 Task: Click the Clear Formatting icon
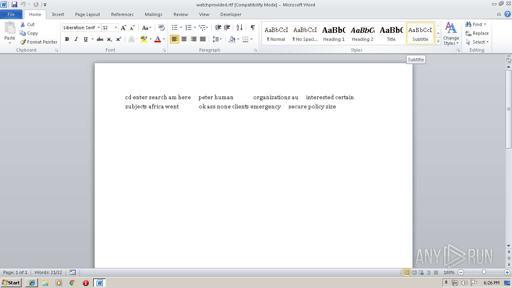pos(162,28)
